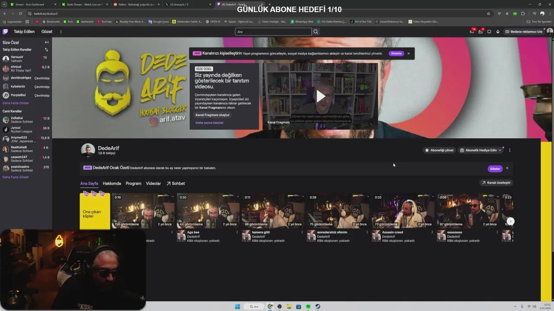
Task: Open the Assasin creed clip thumbnail
Action: 403,211
